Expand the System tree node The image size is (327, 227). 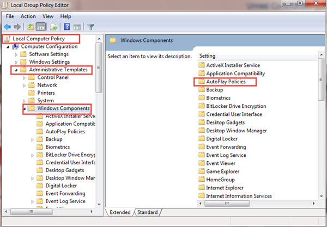coord(24,101)
